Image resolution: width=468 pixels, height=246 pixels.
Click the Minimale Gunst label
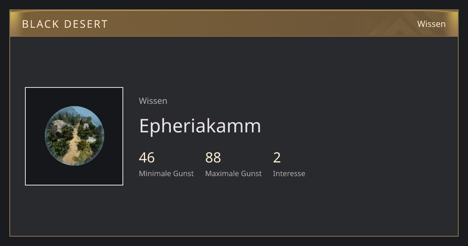166,173
